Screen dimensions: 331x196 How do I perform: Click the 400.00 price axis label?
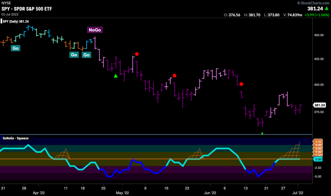[319, 85]
